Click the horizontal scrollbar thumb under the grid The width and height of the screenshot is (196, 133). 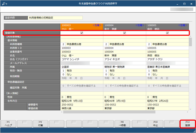[109, 112]
